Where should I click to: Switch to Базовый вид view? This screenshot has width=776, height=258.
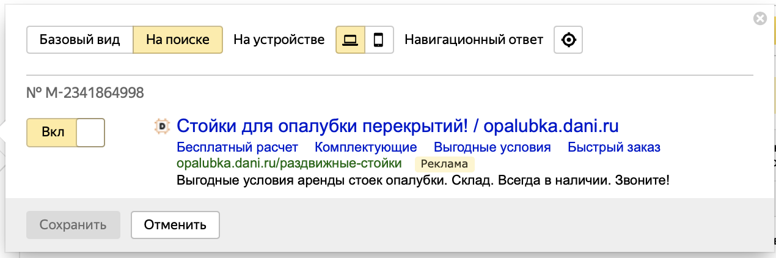80,40
